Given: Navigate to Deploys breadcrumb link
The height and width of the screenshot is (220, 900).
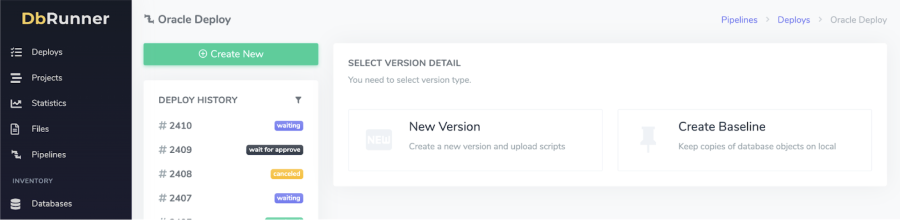Looking at the screenshot, I should click(x=793, y=20).
